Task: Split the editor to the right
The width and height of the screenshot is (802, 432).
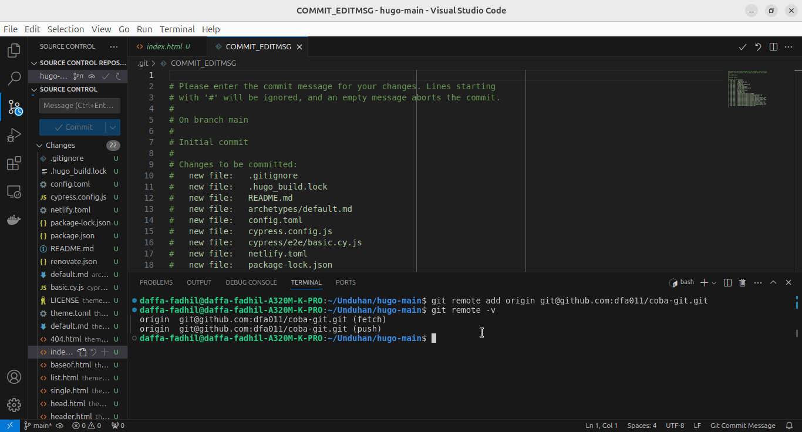Action: tap(773, 46)
